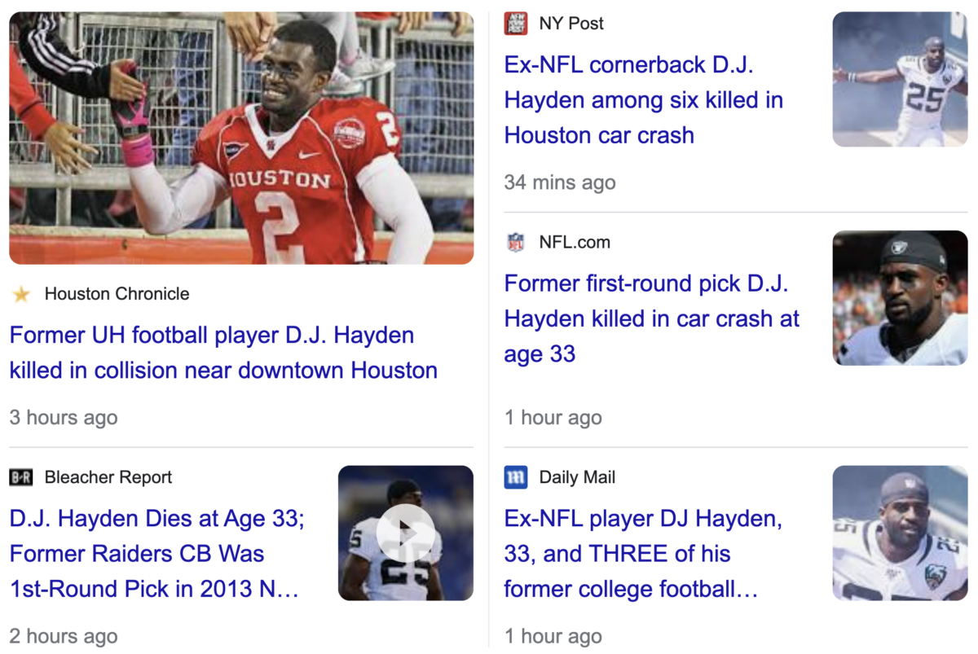Open the Bleacher Report headline about Hayden

click(x=156, y=554)
